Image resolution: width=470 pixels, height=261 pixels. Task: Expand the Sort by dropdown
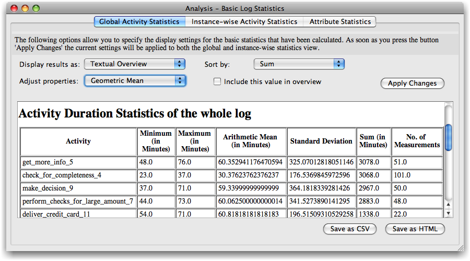pyautogui.click(x=299, y=64)
